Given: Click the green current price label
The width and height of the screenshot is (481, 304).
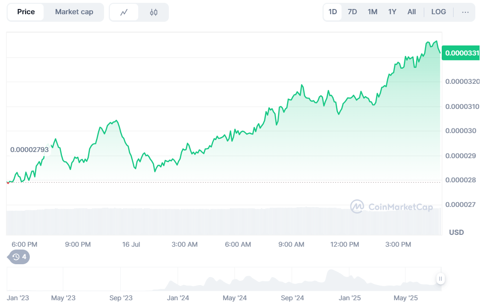Looking at the screenshot, I should [x=461, y=53].
